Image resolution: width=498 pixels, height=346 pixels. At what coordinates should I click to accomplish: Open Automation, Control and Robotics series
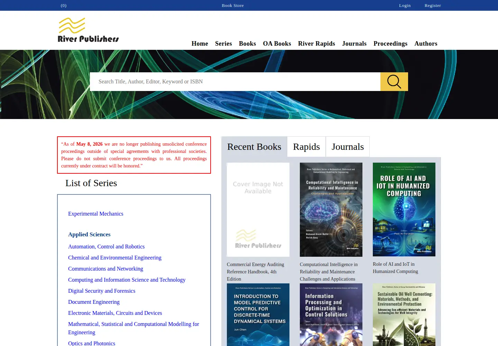click(x=107, y=247)
